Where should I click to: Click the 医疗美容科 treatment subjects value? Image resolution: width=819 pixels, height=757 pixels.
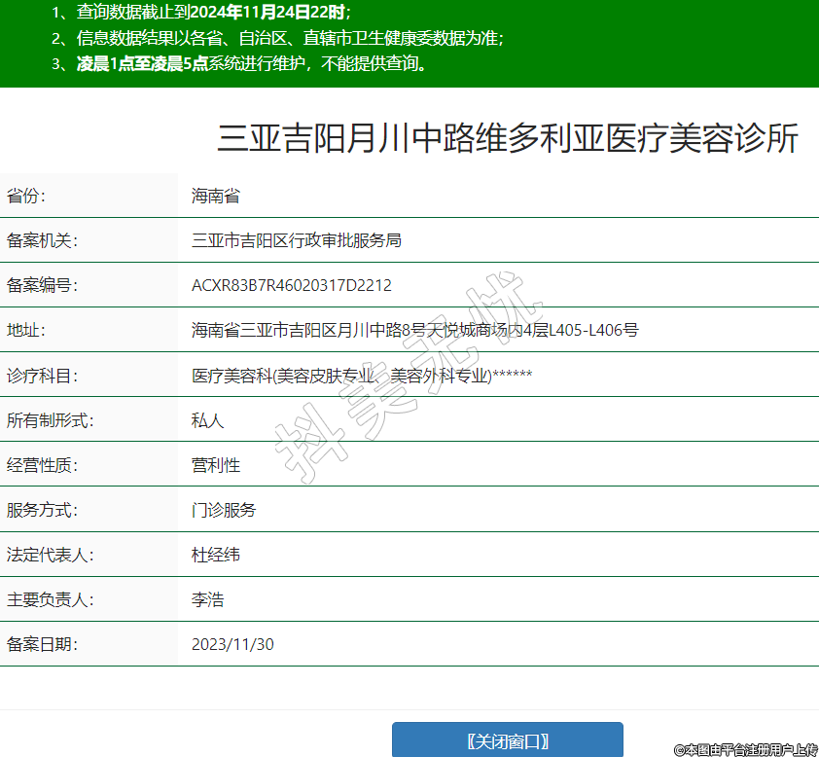click(x=362, y=376)
